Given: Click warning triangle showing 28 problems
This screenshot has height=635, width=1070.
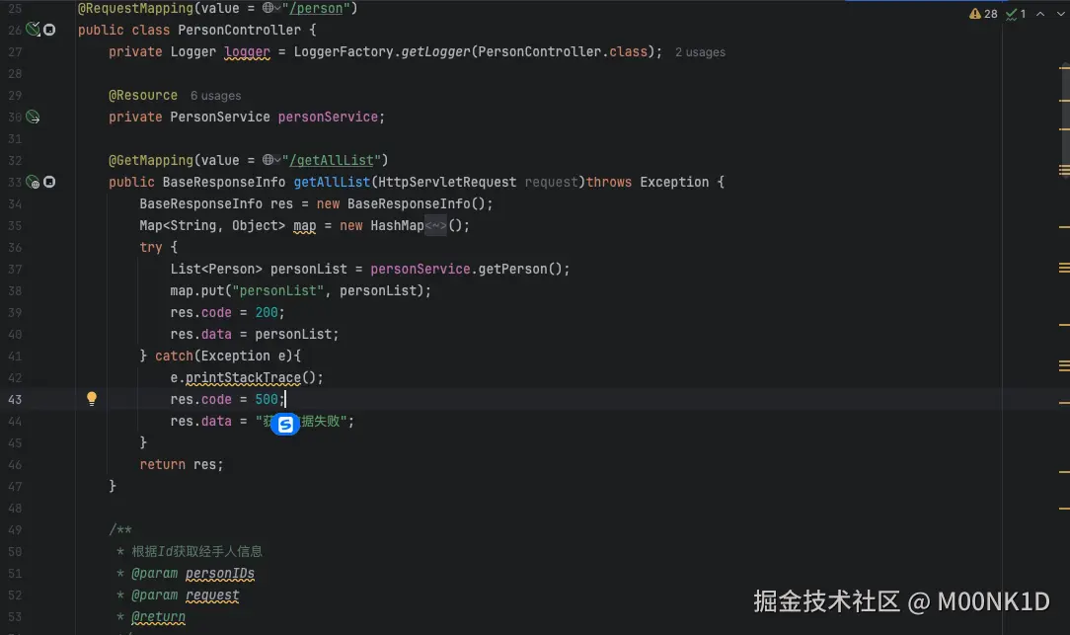Looking at the screenshot, I should (x=980, y=14).
